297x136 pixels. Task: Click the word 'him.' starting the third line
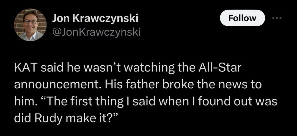[x=24, y=101]
